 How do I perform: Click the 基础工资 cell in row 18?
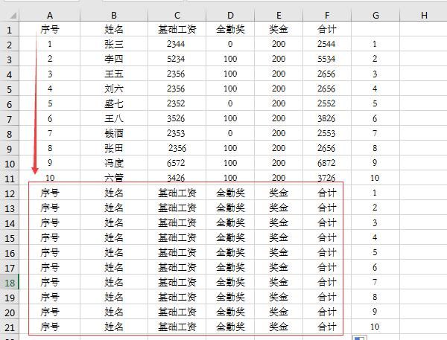point(177,282)
